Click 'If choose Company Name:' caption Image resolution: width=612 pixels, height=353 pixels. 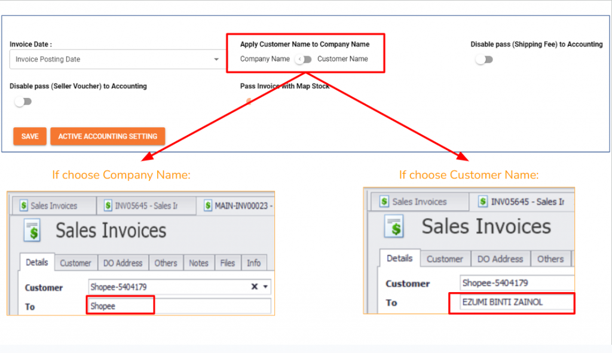[x=121, y=175]
